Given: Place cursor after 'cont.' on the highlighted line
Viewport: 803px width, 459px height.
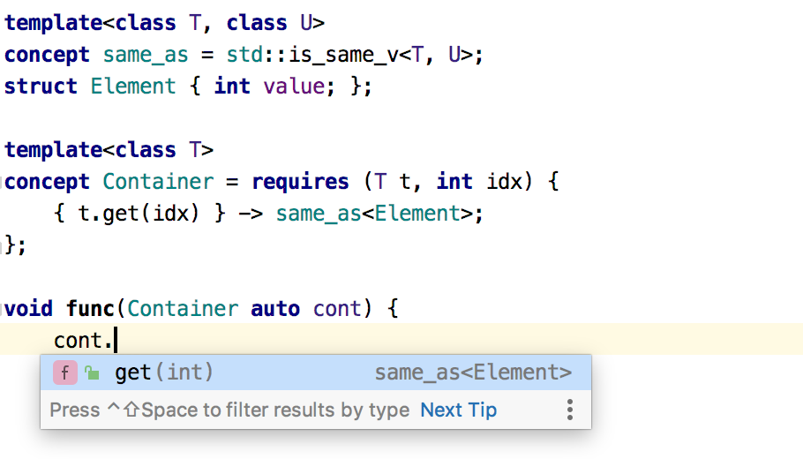Looking at the screenshot, I should coord(116,340).
